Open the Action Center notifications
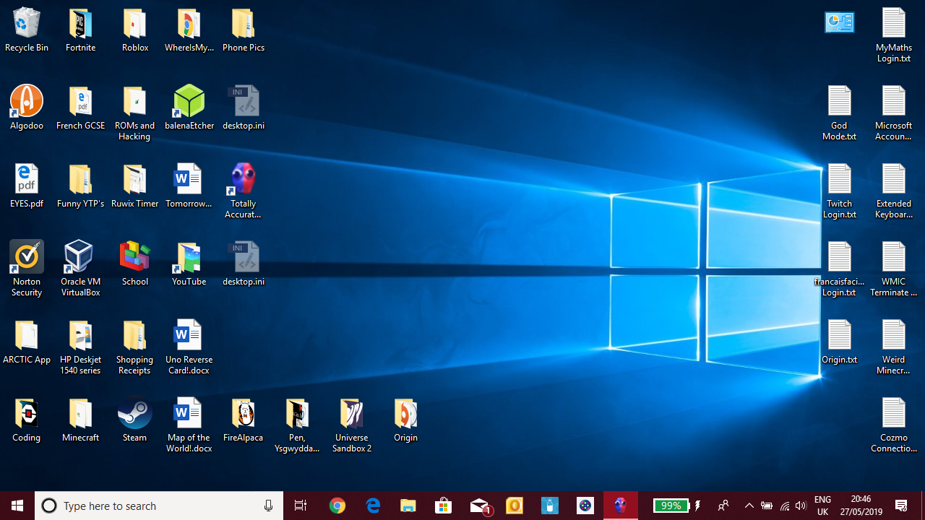Viewport: 925px width, 520px height. [x=901, y=506]
